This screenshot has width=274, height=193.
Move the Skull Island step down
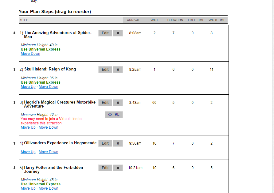[x=49, y=87]
